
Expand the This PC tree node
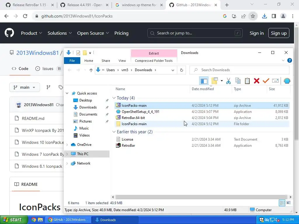pos(67,154)
